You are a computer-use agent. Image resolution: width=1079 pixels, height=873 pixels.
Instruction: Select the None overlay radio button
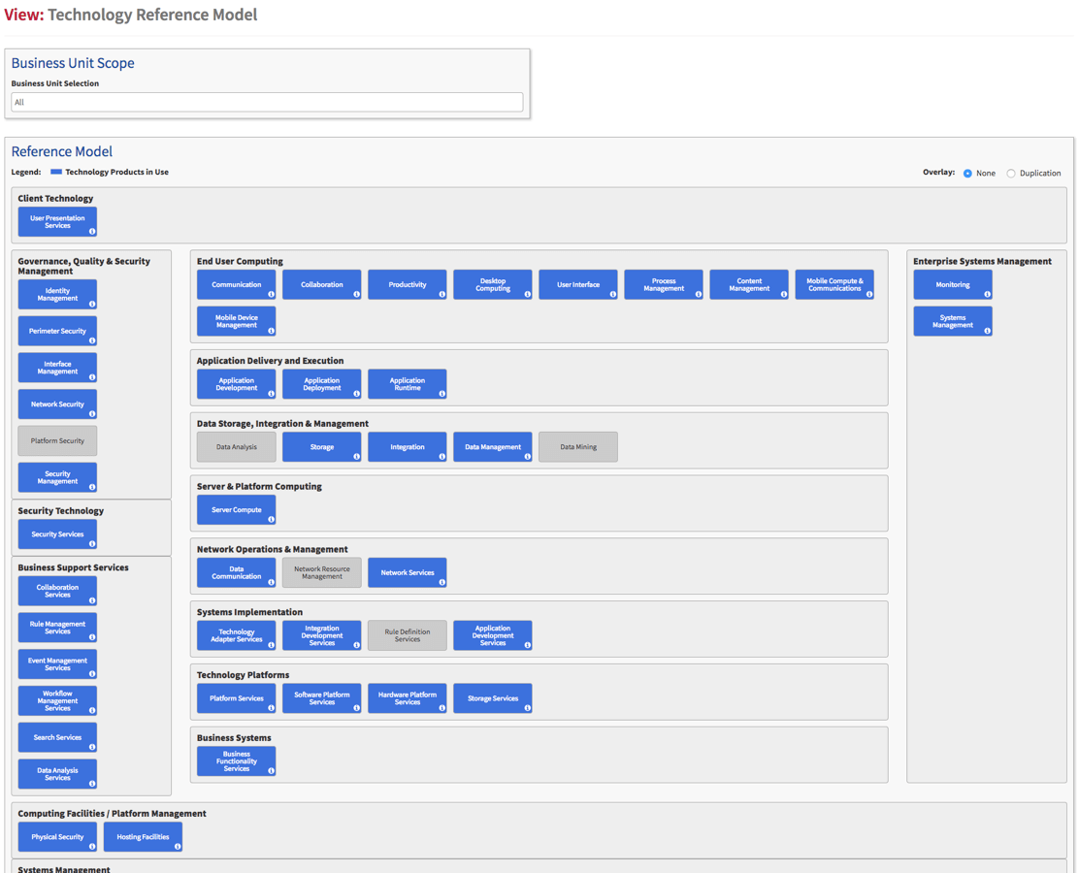click(x=967, y=174)
